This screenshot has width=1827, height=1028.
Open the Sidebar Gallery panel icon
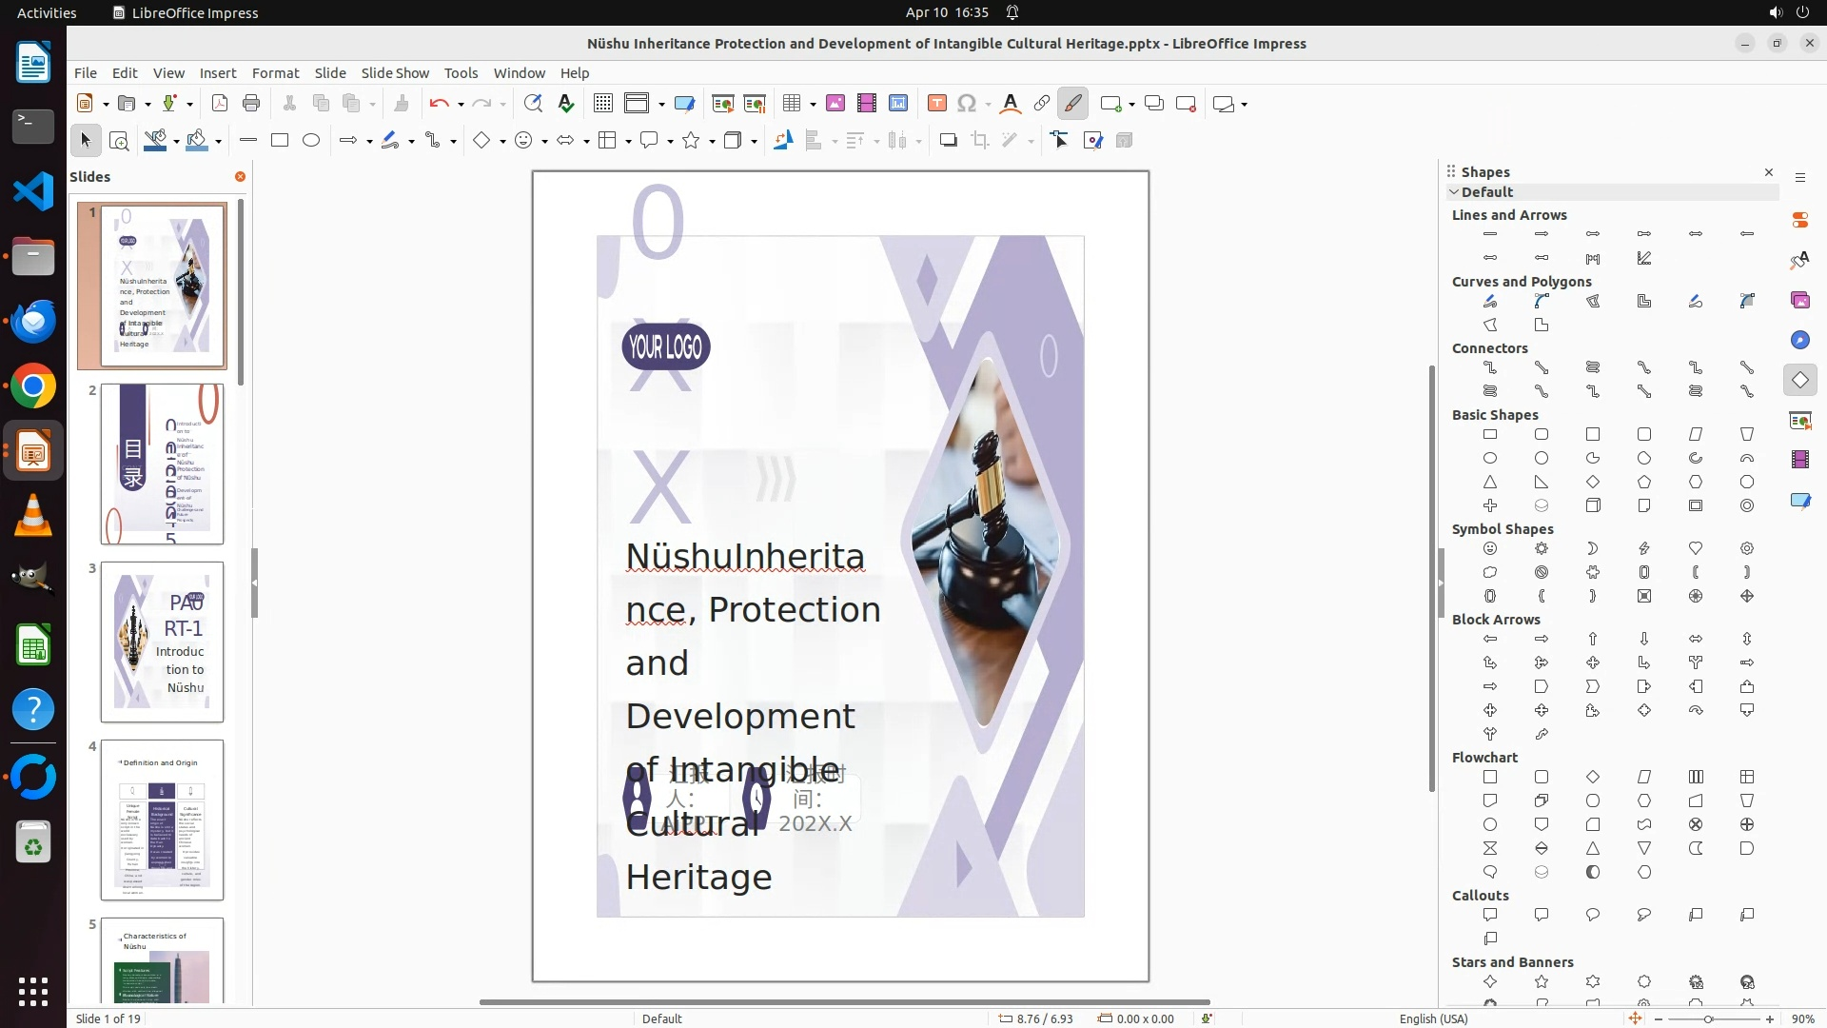[x=1799, y=300]
